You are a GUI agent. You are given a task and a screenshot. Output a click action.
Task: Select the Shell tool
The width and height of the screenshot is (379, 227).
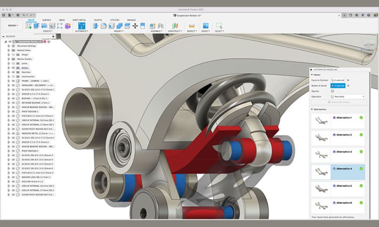pyautogui.click(x=111, y=26)
